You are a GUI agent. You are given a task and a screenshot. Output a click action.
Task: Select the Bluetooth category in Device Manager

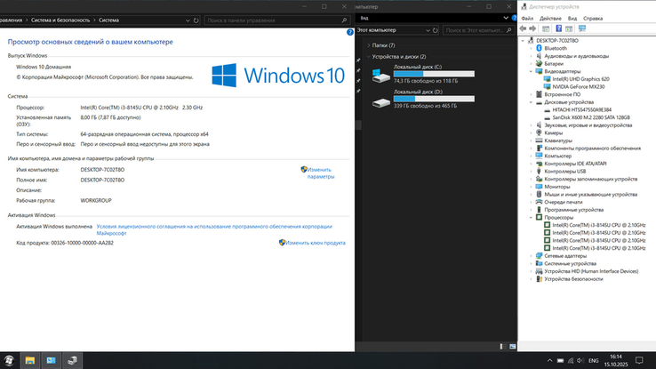coord(556,48)
